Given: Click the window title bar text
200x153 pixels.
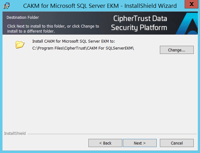Looking at the screenshot, I should tap(100, 6).
